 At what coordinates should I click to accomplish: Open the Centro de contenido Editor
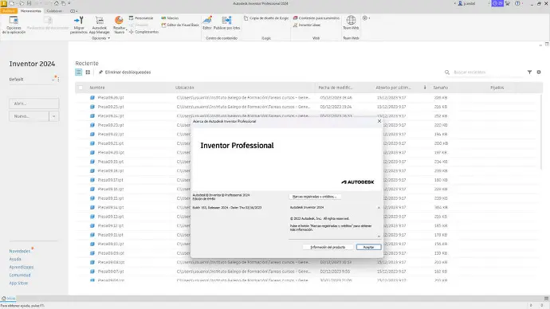click(207, 23)
